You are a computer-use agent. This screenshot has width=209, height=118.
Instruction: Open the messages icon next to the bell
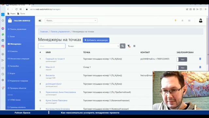coord(189,20)
